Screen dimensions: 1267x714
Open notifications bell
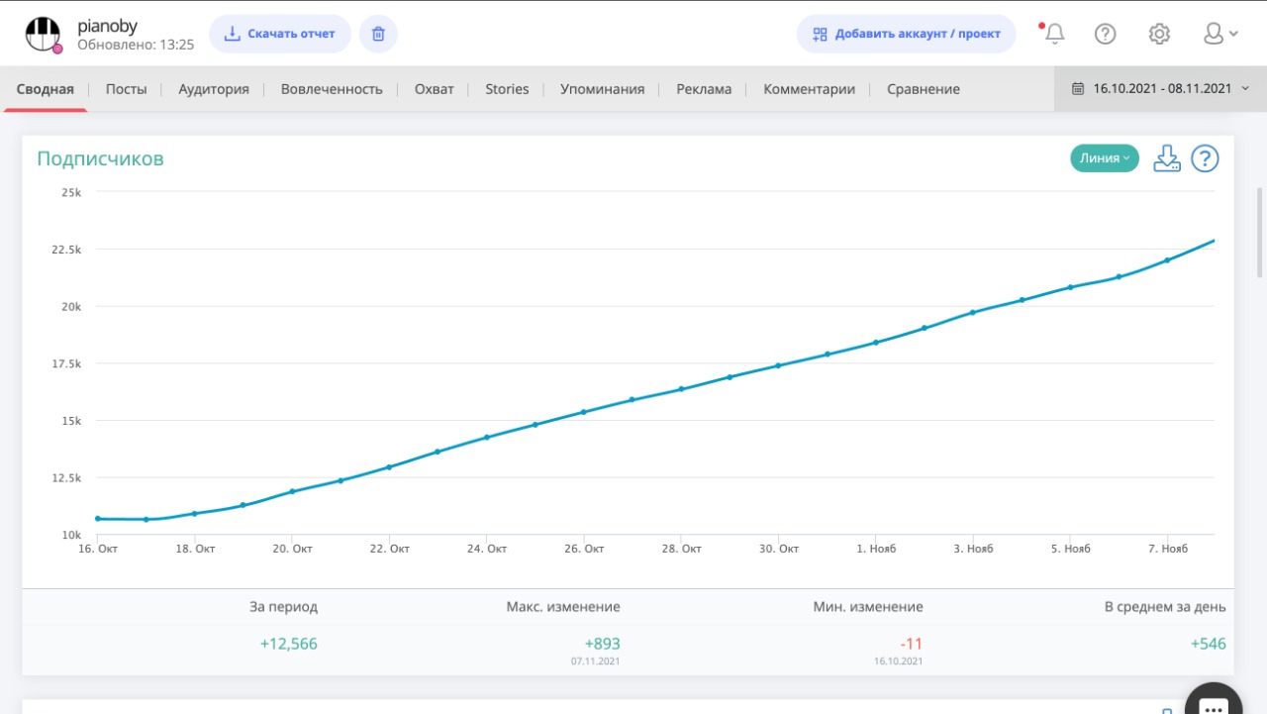(1054, 34)
